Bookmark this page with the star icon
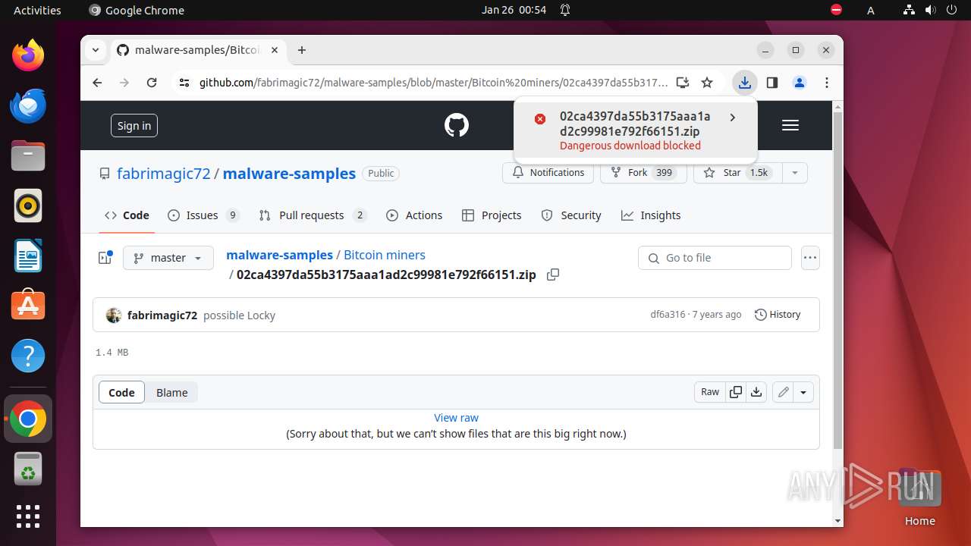The width and height of the screenshot is (971, 546). [x=707, y=83]
